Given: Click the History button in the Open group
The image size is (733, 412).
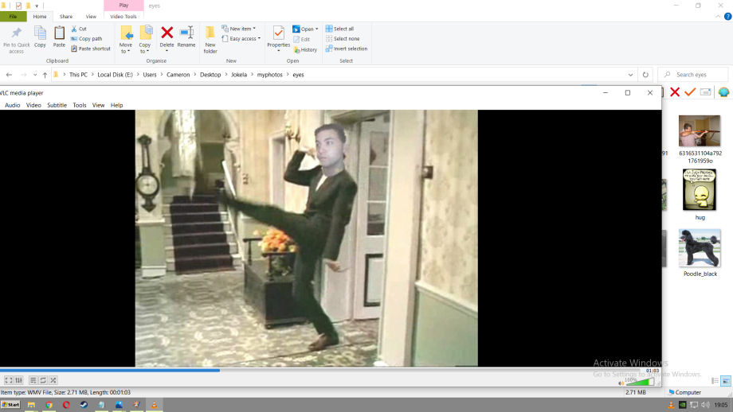Looking at the screenshot, I should pyautogui.click(x=305, y=49).
